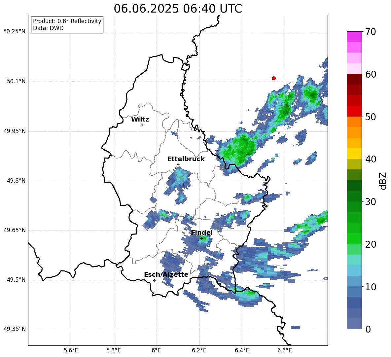Click the 49.8°N latitude label
The height and width of the screenshot is (357, 391).
(x=16, y=181)
